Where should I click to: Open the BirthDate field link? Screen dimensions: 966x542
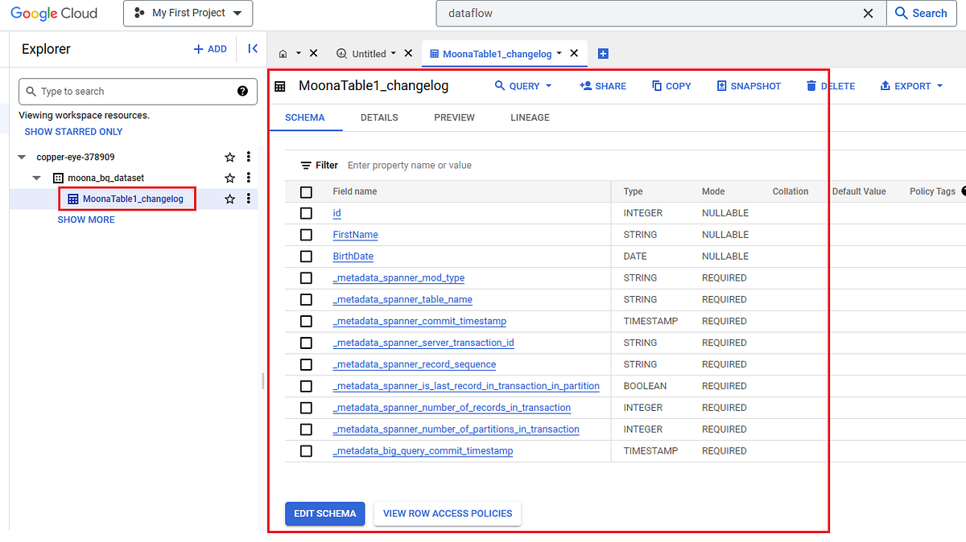pyautogui.click(x=353, y=256)
